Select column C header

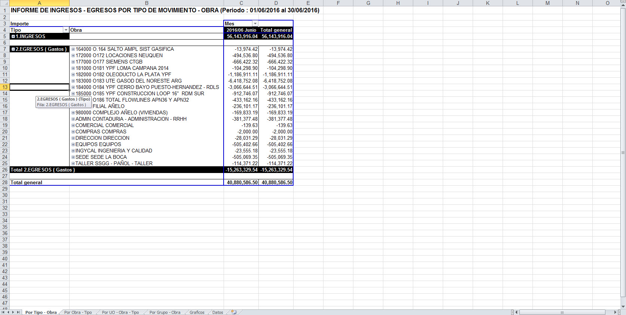click(x=241, y=3)
